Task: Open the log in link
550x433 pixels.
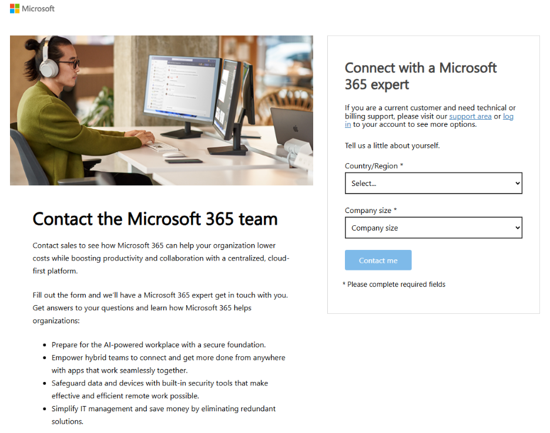Action: [508, 116]
